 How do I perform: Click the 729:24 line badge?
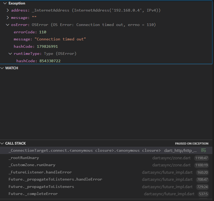click(x=202, y=187)
